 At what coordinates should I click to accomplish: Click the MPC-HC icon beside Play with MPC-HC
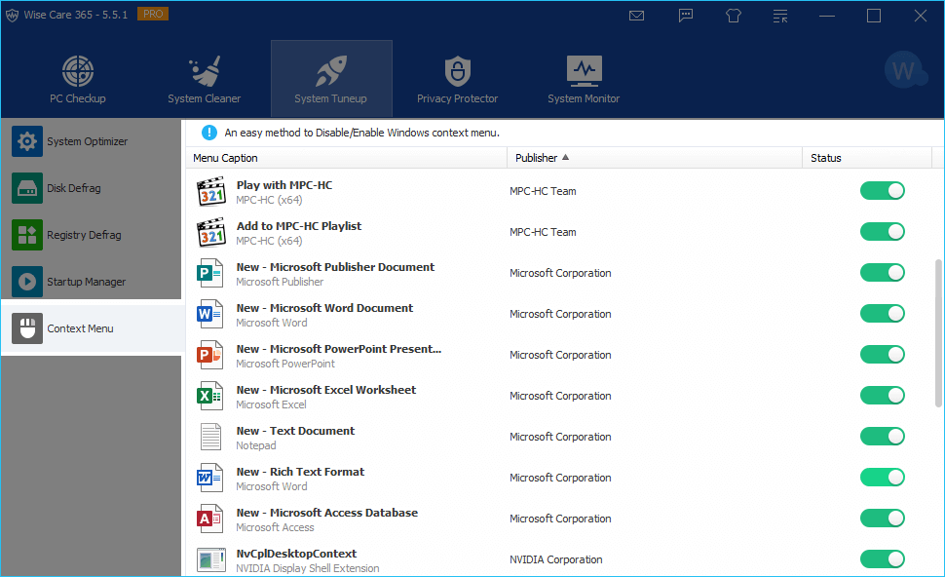click(211, 191)
